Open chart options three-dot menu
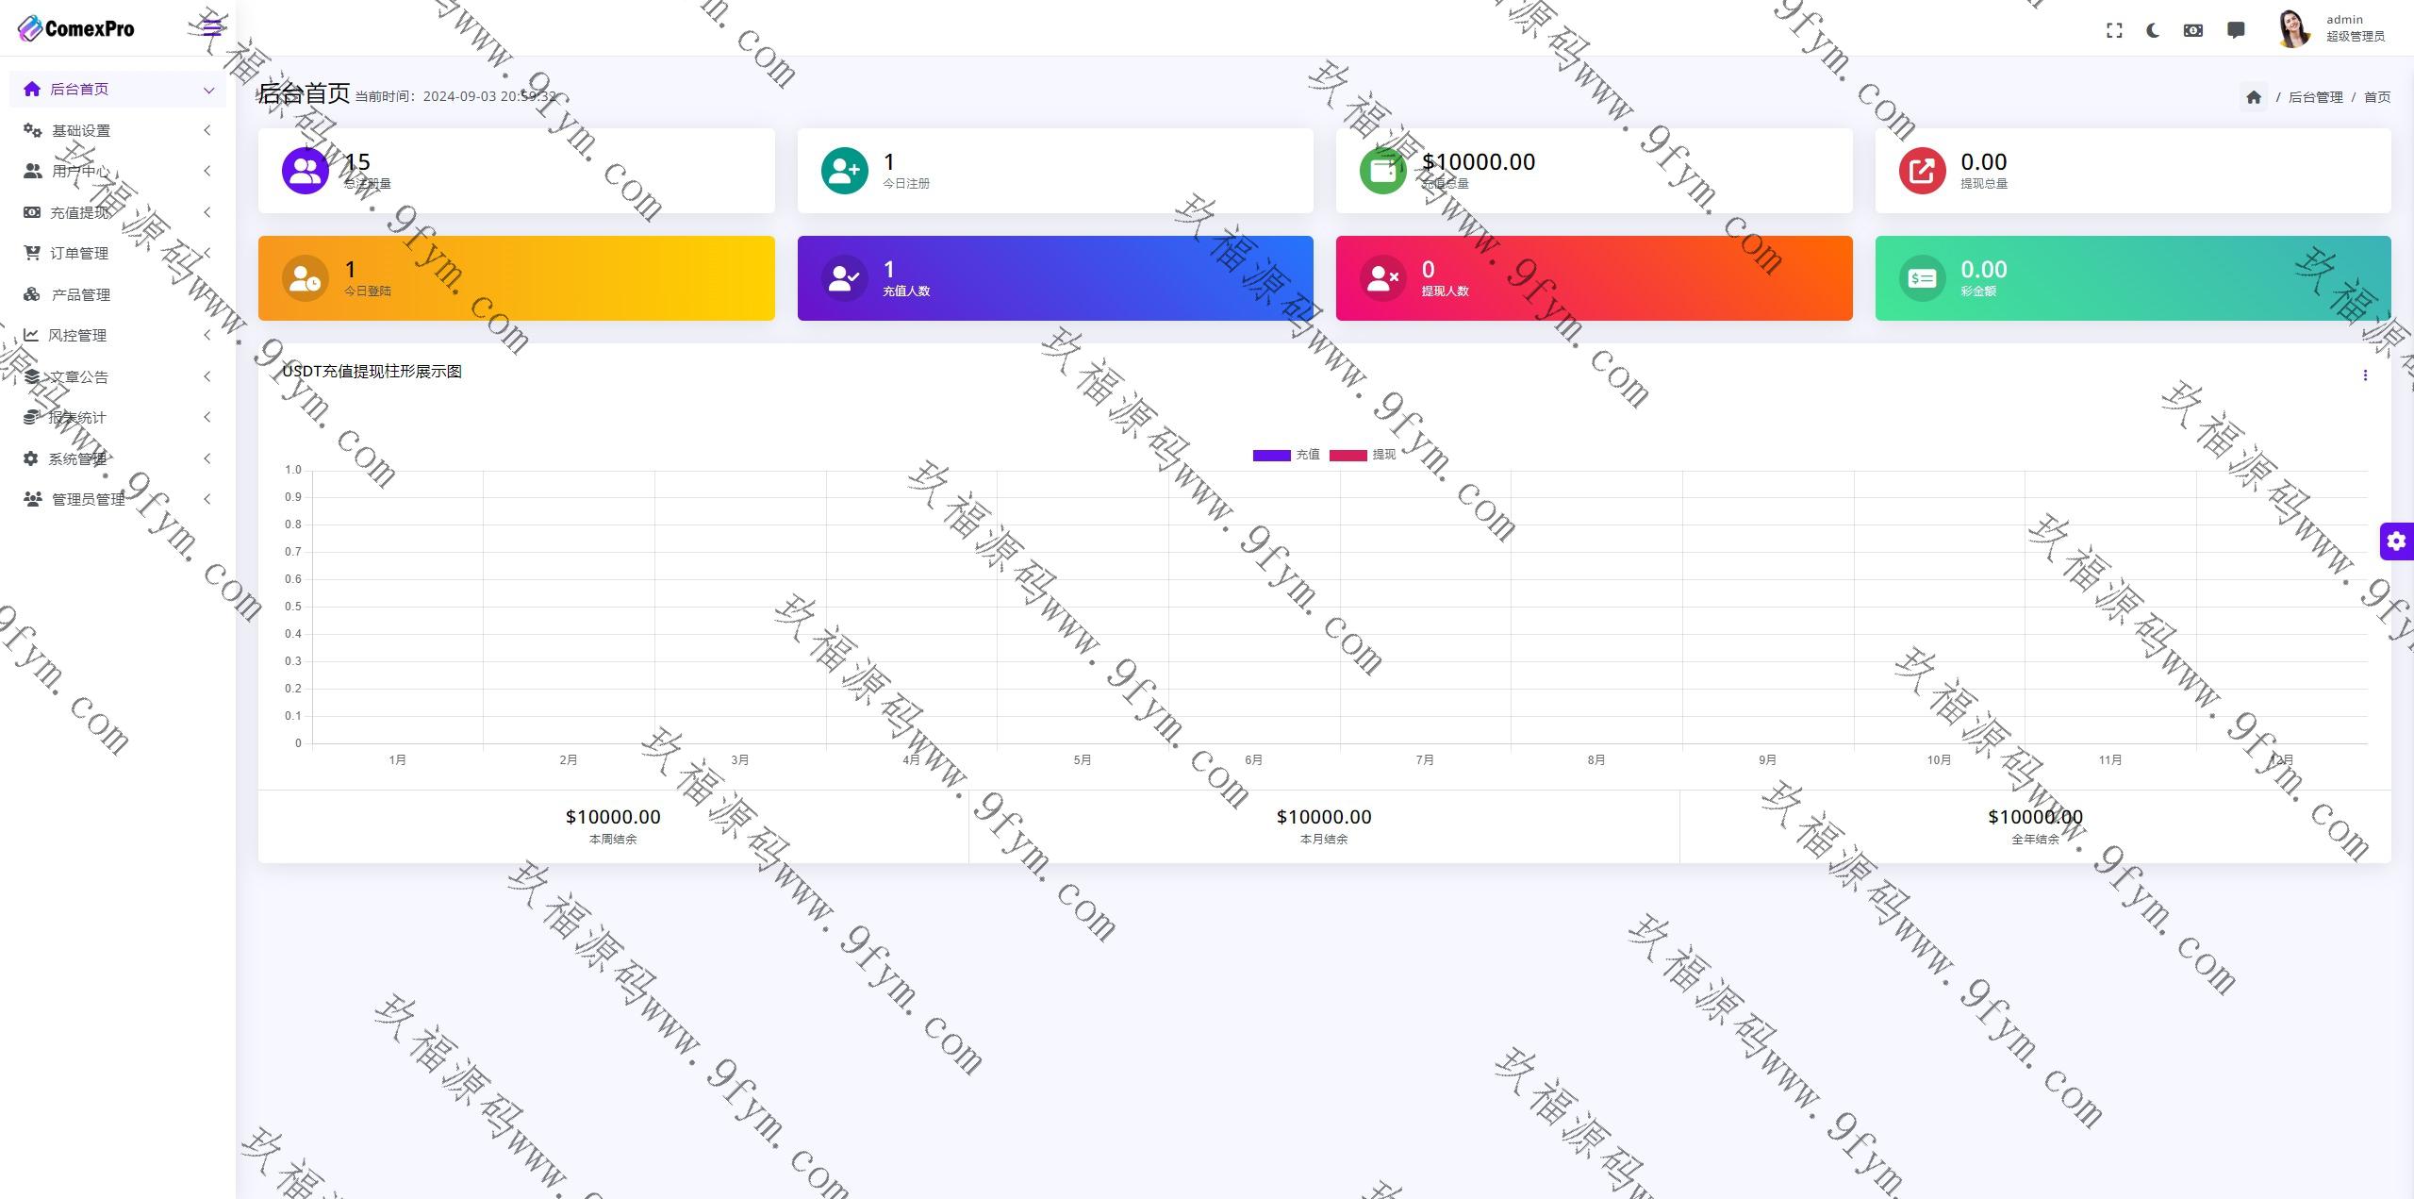 (x=2365, y=375)
